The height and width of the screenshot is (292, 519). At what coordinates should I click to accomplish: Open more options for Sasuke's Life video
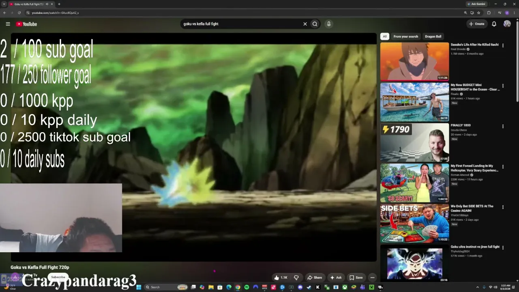[503, 45]
